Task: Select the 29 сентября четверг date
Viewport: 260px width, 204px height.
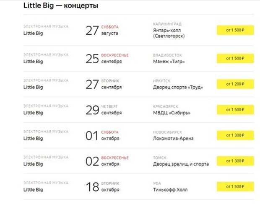Action: pos(104,110)
